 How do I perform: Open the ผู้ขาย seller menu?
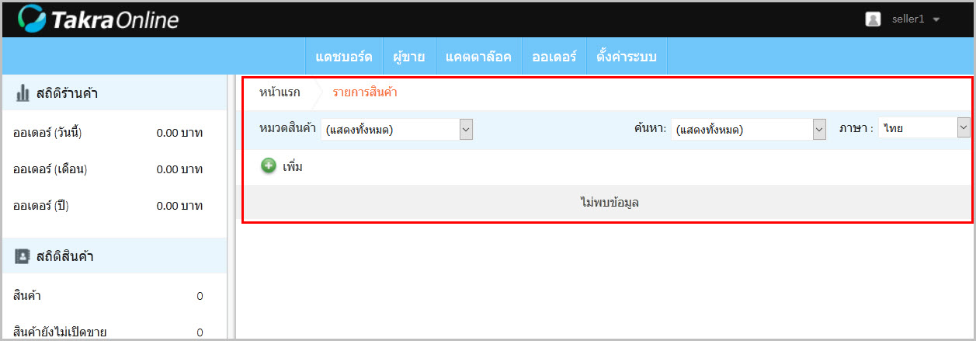[x=408, y=57]
